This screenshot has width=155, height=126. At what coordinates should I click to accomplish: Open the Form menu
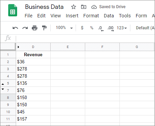click(141, 16)
